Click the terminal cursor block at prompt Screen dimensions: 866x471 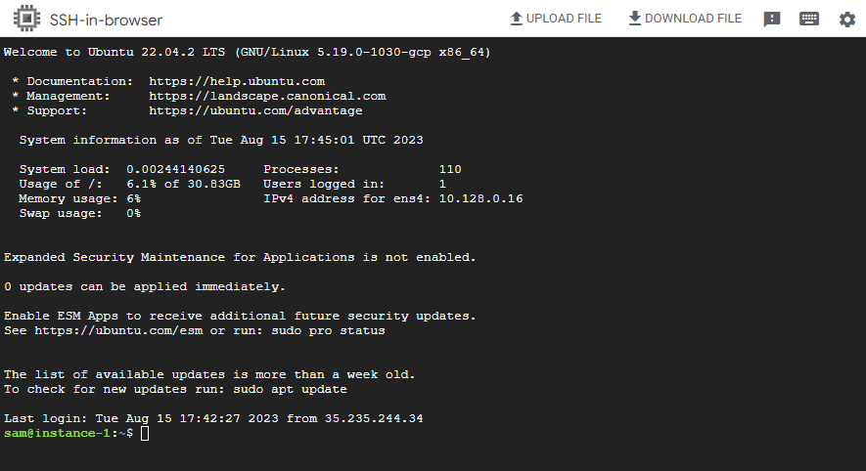[x=145, y=433]
